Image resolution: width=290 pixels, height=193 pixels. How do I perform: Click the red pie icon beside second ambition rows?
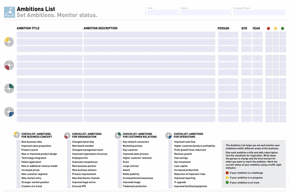(x=9, y=65)
